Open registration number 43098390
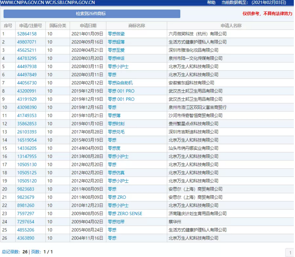 [27, 107]
